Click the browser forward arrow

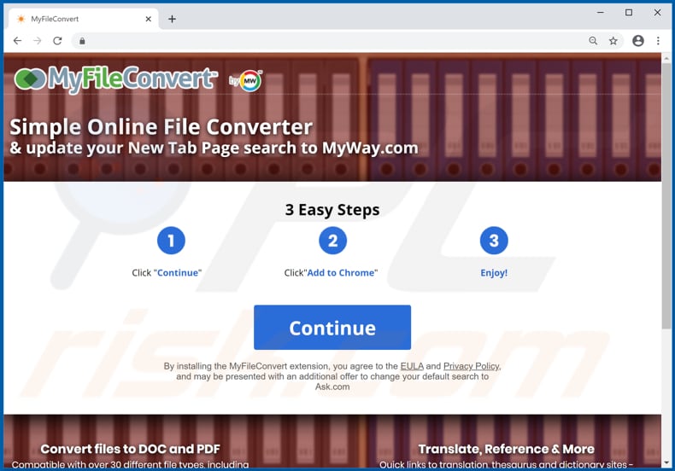point(38,41)
